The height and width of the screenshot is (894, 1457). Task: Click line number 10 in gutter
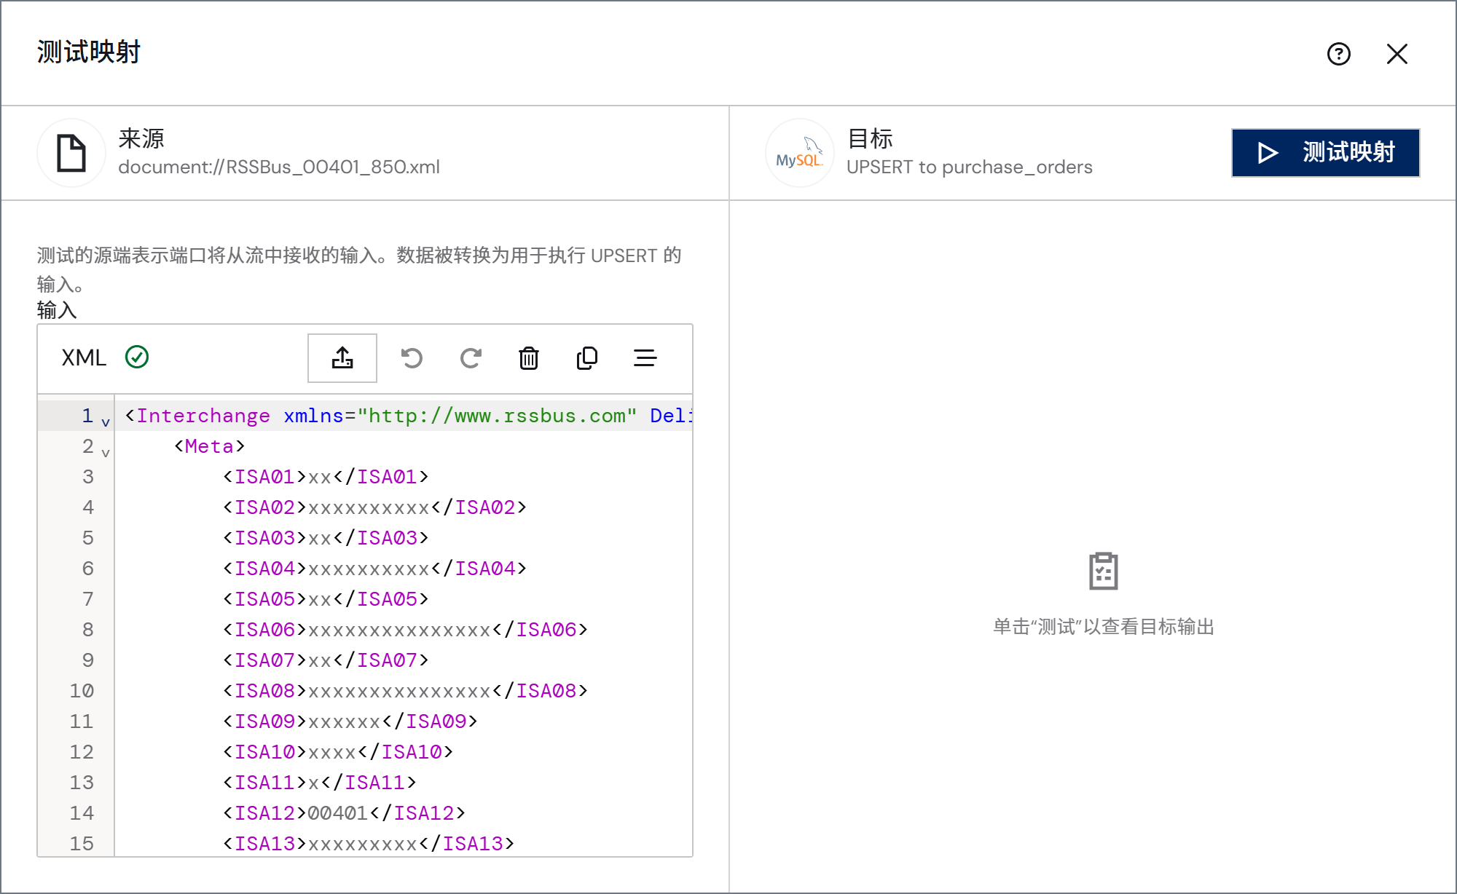82,691
